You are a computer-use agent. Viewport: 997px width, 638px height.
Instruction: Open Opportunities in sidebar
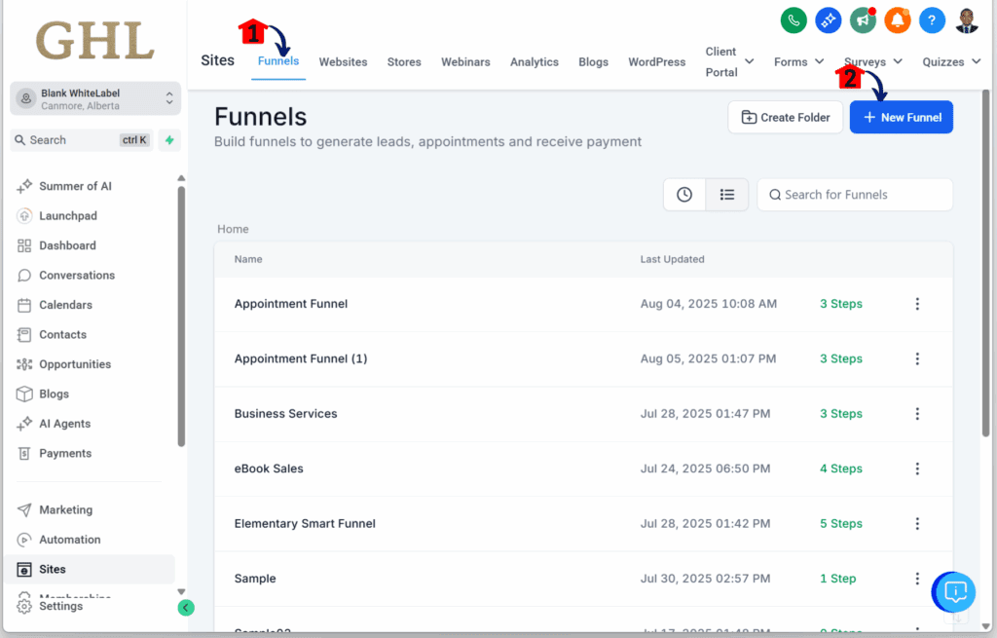pos(75,364)
